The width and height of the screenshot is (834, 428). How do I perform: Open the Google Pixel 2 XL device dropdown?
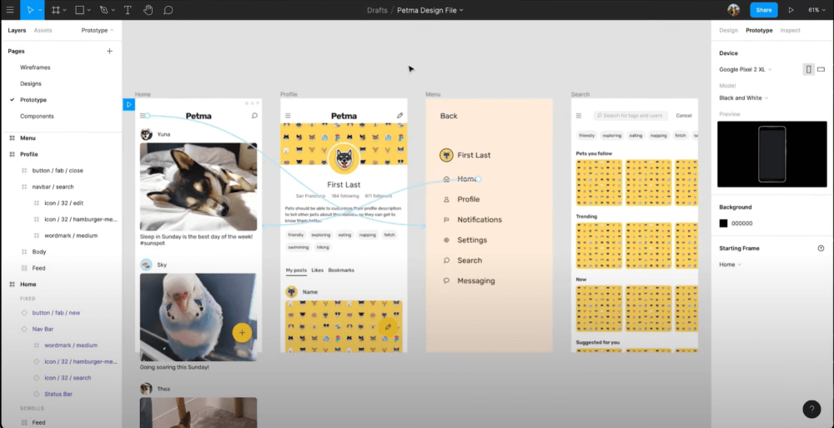[745, 69]
